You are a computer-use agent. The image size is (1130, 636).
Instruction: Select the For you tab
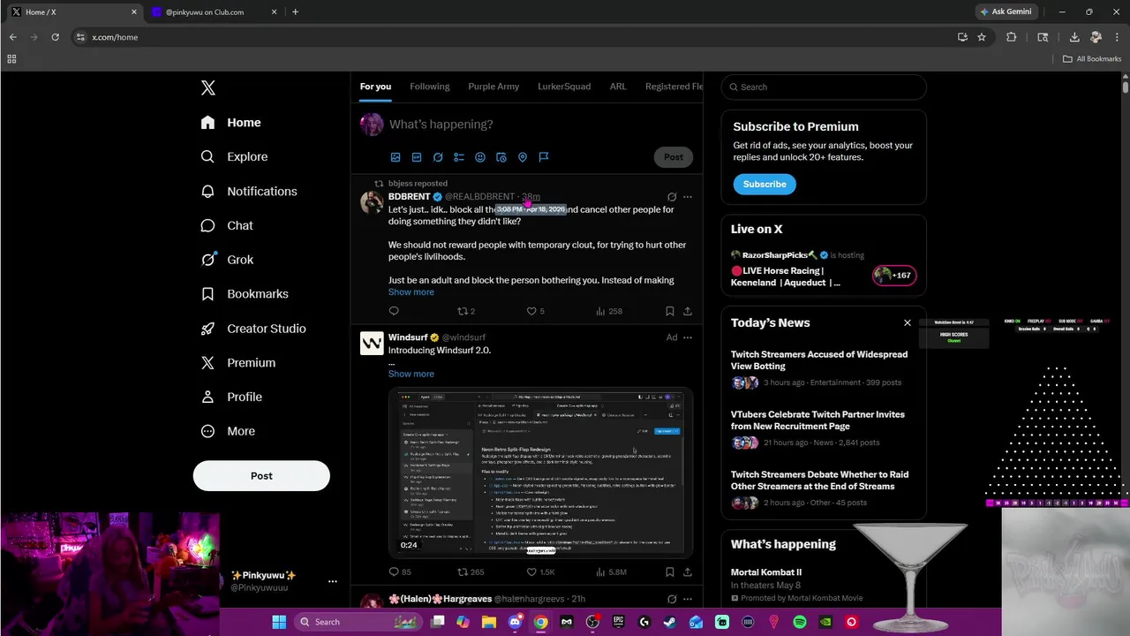[375, 87]
